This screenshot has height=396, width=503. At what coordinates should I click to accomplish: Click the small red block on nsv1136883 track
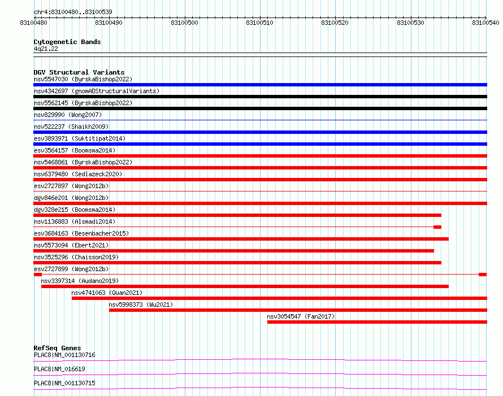(437, 227)
